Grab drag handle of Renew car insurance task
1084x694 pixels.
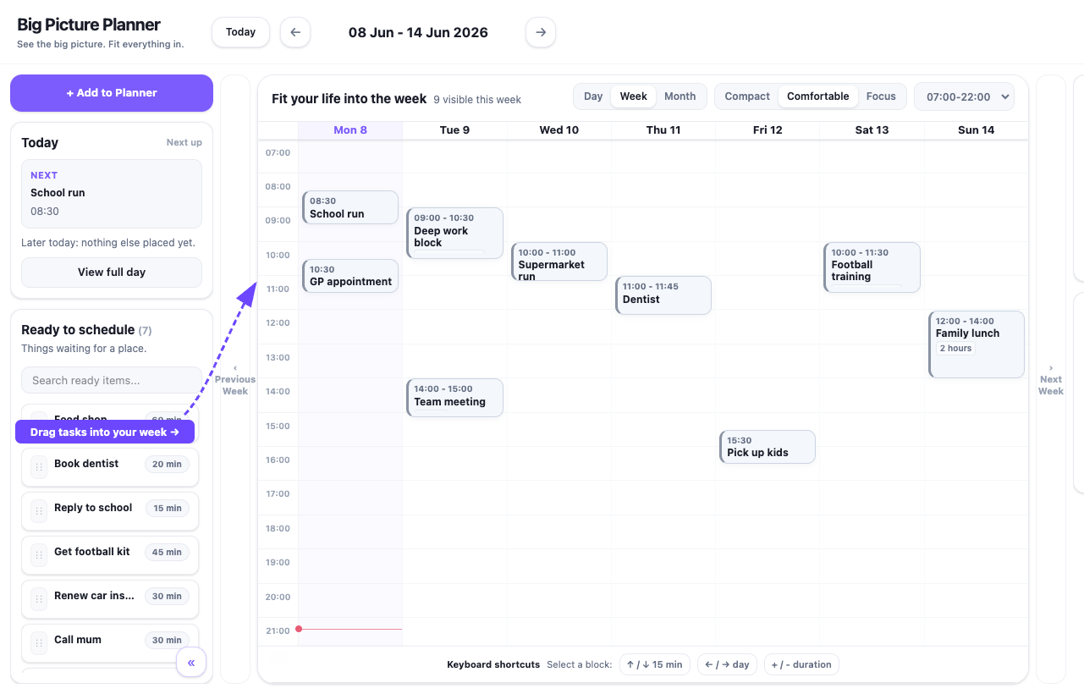(x=39, y=599)
